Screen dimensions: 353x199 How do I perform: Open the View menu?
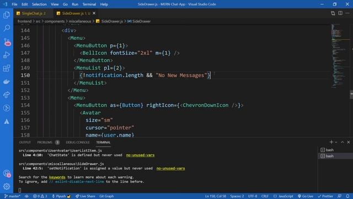pos(55,4)
